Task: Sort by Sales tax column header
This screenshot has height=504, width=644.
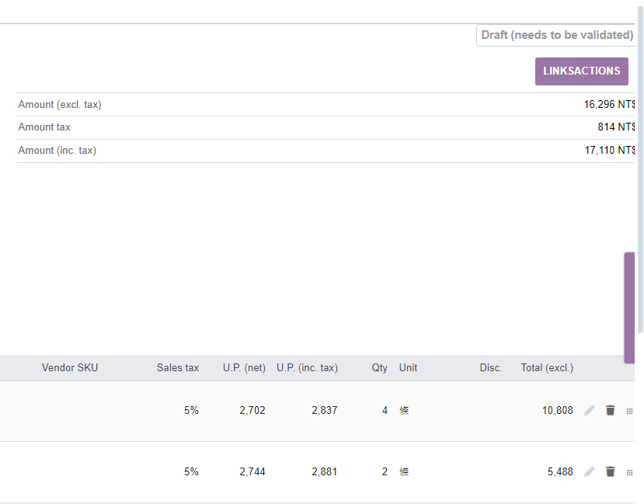Action: [x=178, y=368]
